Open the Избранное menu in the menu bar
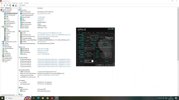179x100 pixels. tap(15, 3)
